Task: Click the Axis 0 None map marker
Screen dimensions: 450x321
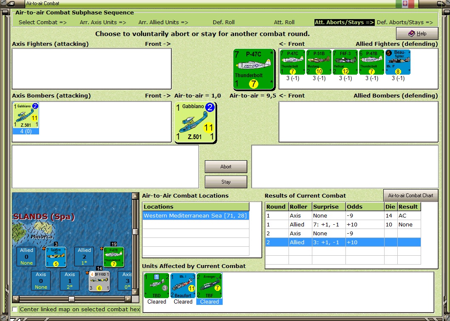Action: click(x=41, y=281)
